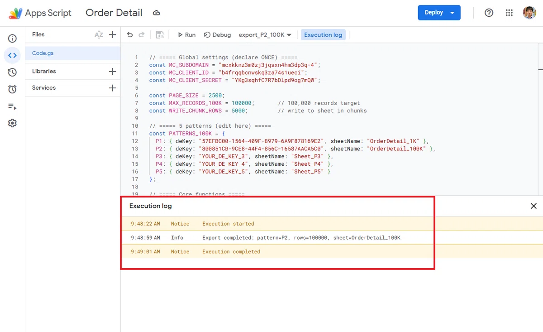Click the cloud saved status icon

pyautogui.click(x=157, y=13)
